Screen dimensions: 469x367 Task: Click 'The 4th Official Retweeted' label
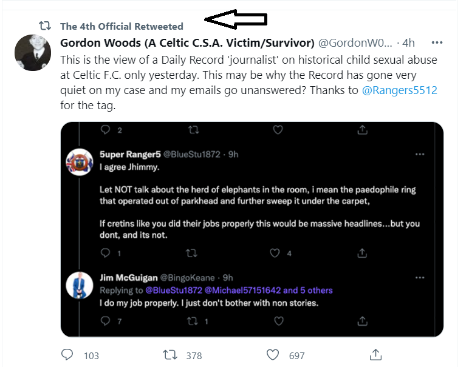pyautogui.click(x=122, y=26)
